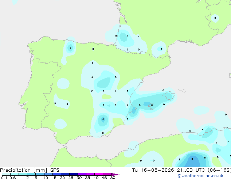Click the 40–45 mm magenta legend swatch
231x179 pixels.
[x=99, y=174]
